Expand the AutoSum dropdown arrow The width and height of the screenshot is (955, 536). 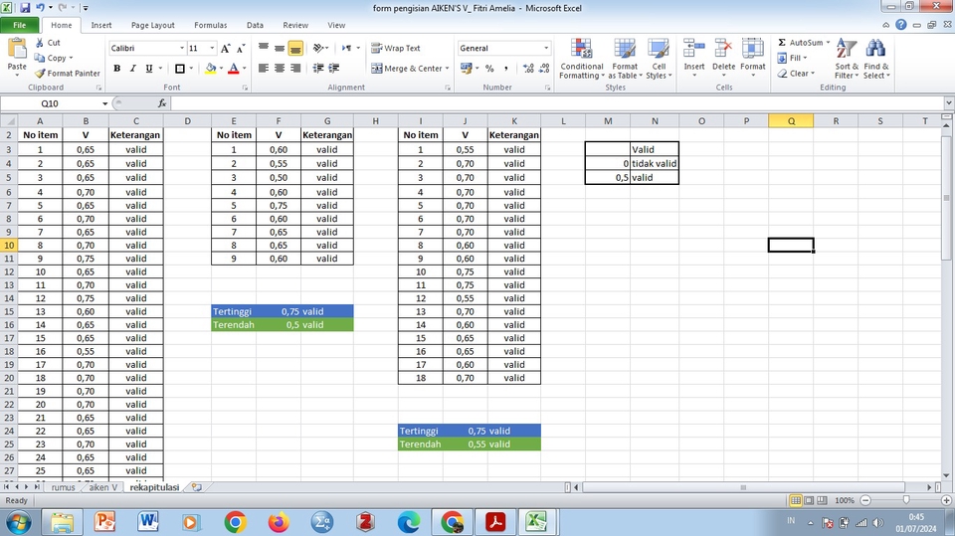point(828,43)
